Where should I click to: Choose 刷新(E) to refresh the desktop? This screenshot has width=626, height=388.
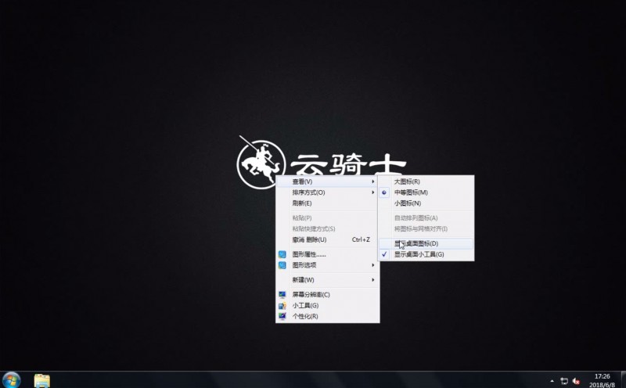327,203
